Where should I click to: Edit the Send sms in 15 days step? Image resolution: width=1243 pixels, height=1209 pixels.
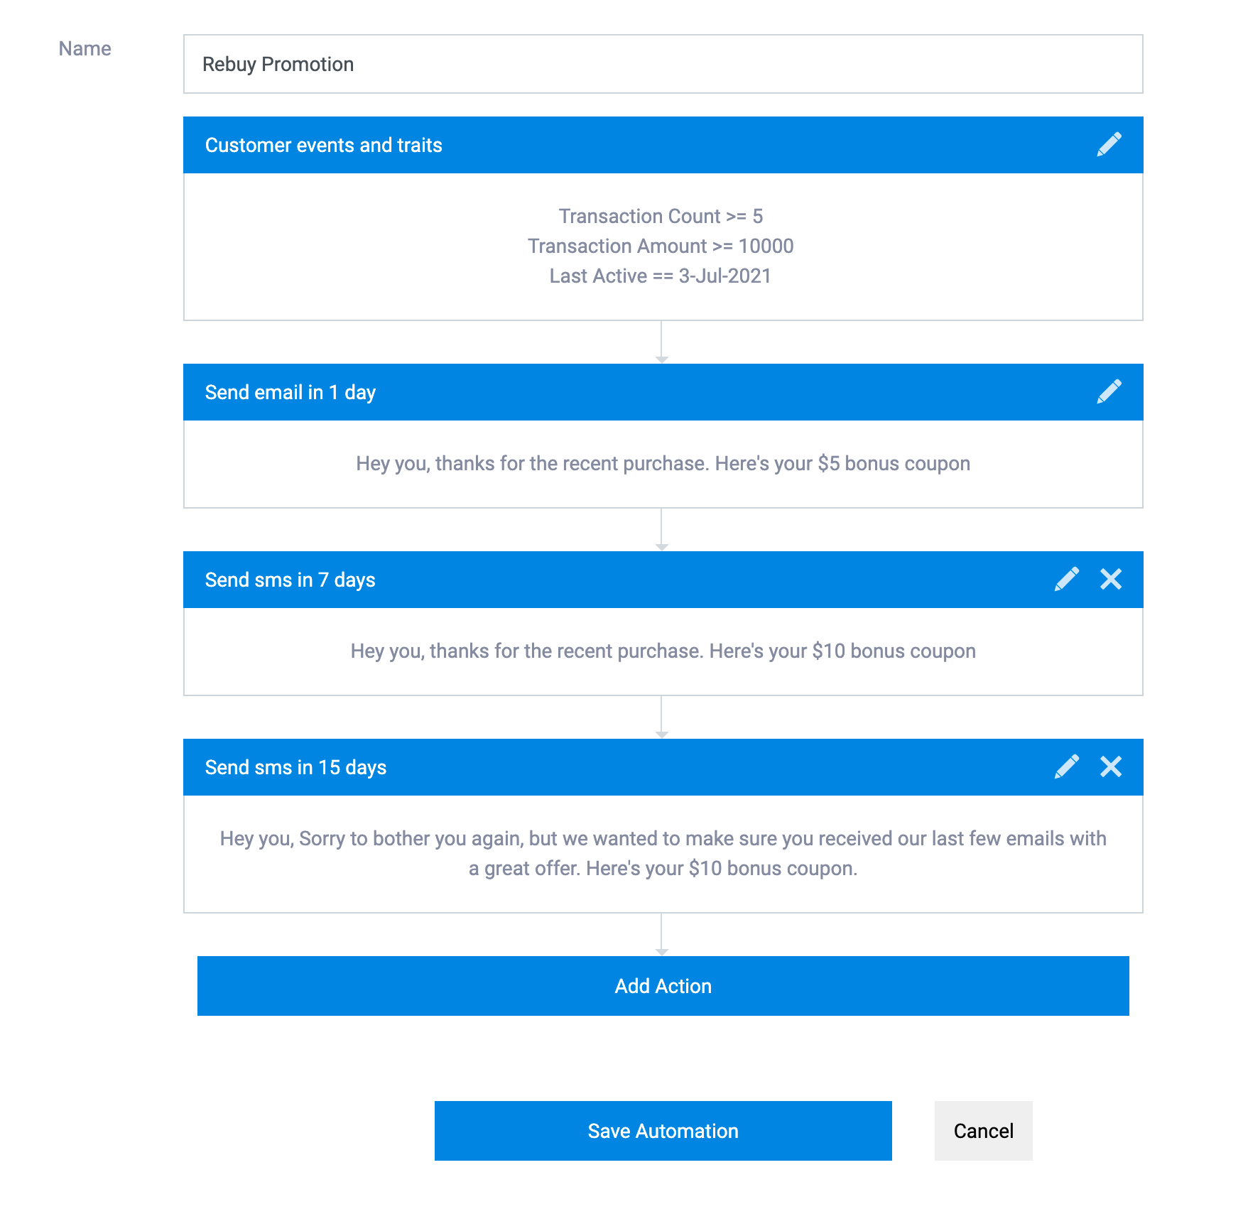tap(1067, 766)
